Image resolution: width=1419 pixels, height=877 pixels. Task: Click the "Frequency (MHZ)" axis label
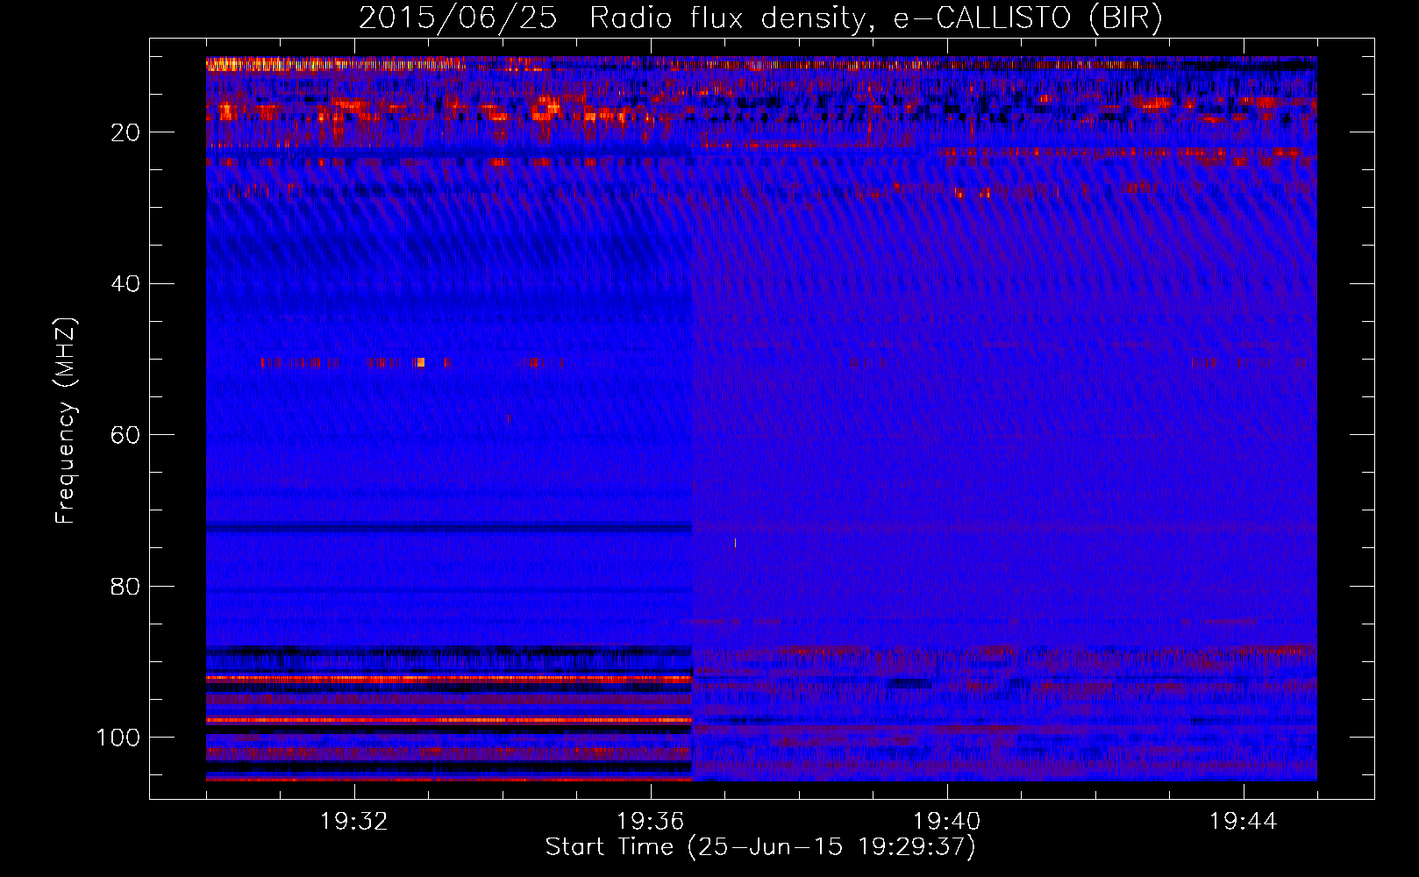66,421
